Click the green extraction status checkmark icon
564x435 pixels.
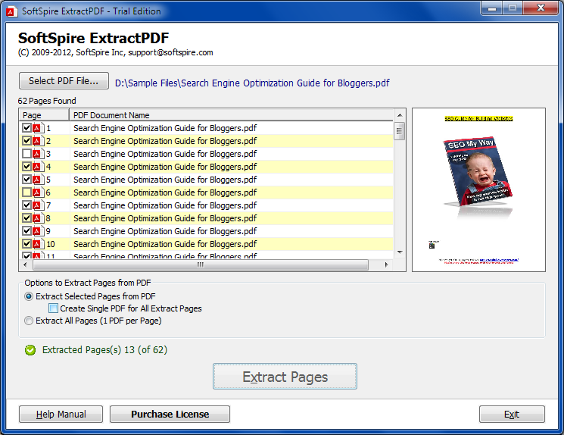pos(30,350)
